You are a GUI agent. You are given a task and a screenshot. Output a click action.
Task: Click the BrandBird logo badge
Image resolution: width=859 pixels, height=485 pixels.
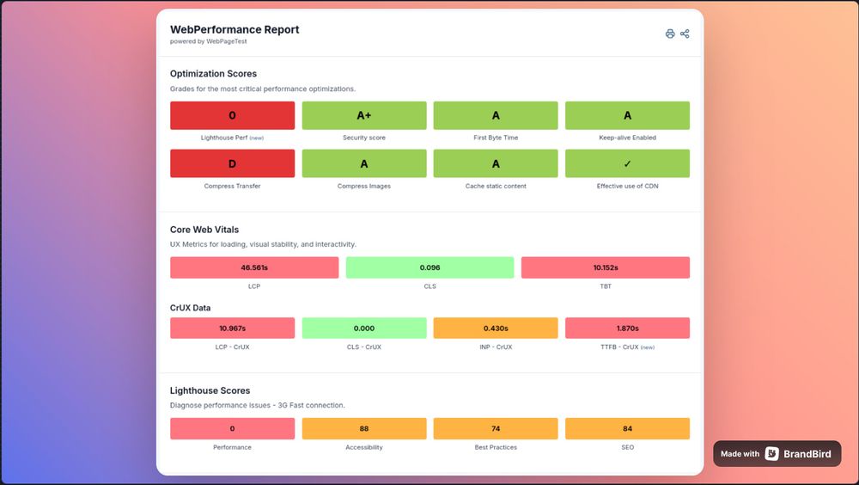[771, 454]
